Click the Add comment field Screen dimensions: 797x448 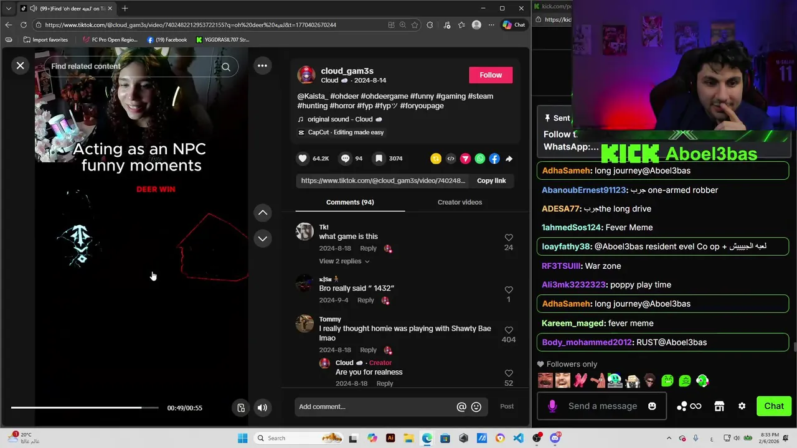[x=375, y=407]
